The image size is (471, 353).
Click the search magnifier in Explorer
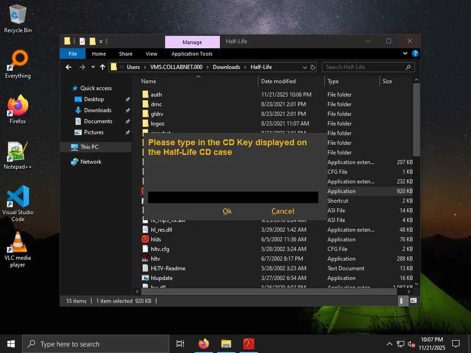[x=408, y=67]
